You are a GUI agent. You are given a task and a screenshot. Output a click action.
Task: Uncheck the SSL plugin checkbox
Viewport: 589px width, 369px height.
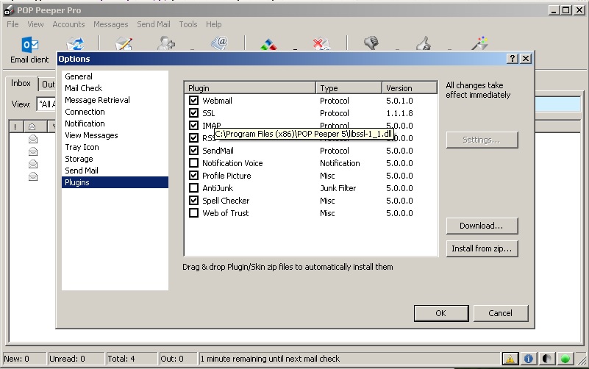[x=194, y=112]
